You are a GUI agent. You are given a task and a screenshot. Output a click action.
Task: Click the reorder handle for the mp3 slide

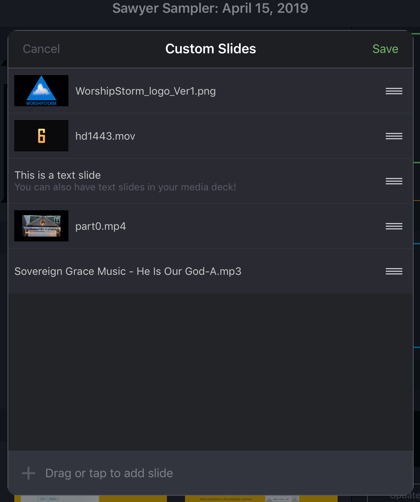click(x=394, y=271)
